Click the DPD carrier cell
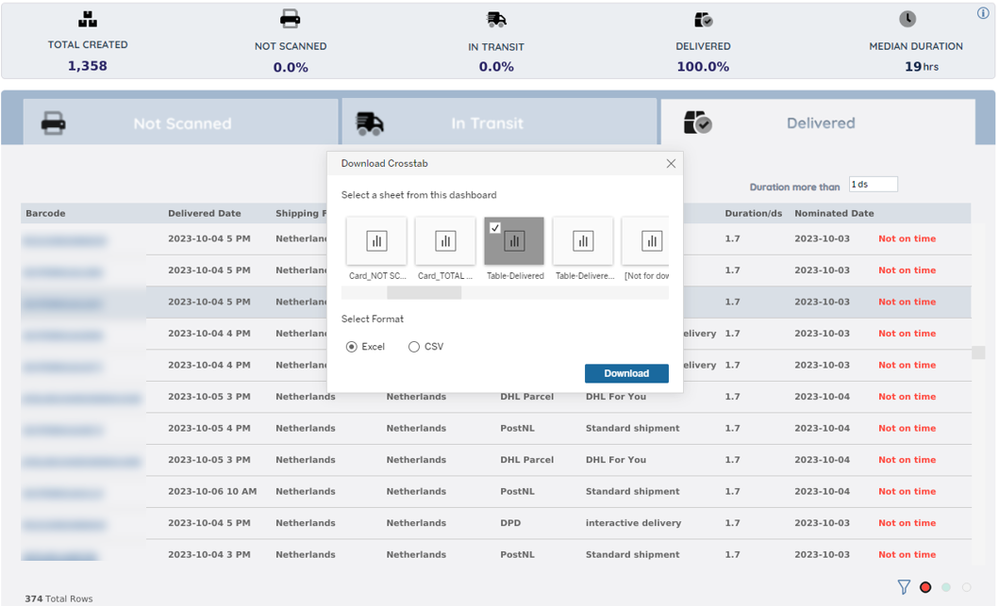 coord(510,523)
